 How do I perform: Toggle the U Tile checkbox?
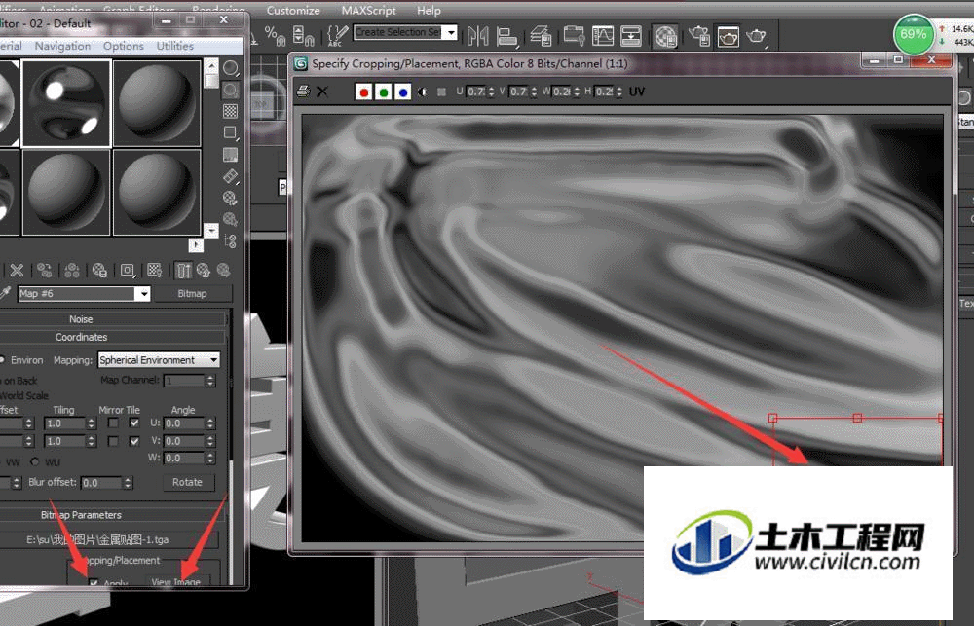[x=134, y=423]
